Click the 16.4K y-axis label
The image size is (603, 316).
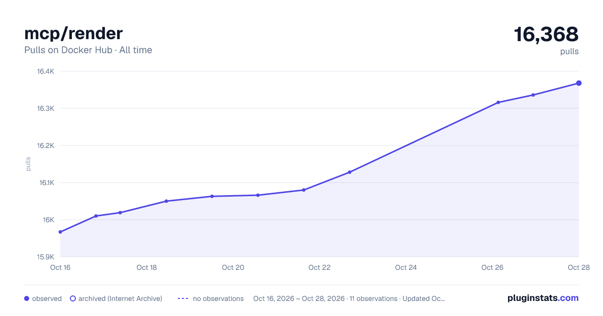coord(46,71)
